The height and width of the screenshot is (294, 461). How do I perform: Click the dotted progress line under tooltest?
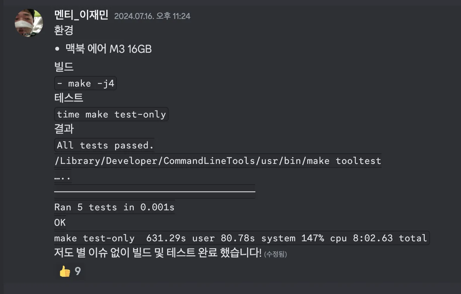(63, 178)
